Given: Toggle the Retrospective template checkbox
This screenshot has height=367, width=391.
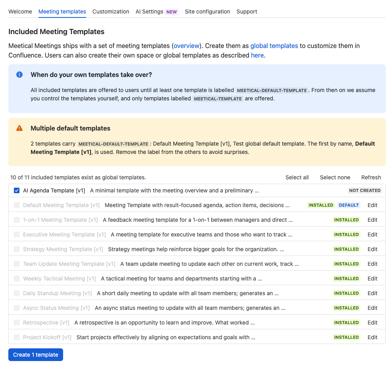Looking at the screenshot, I should pos(17,323).
